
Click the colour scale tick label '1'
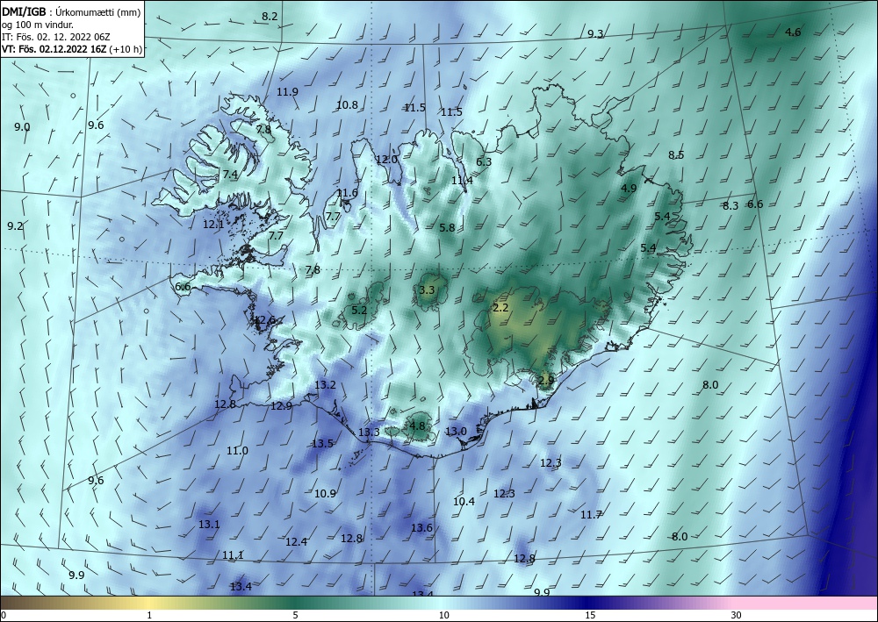[149, 616]
